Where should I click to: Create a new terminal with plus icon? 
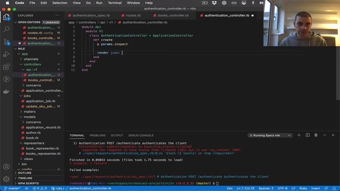click(x=299, y=135)
